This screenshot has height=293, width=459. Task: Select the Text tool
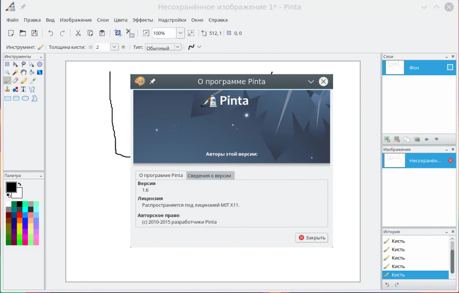(23, 89)
